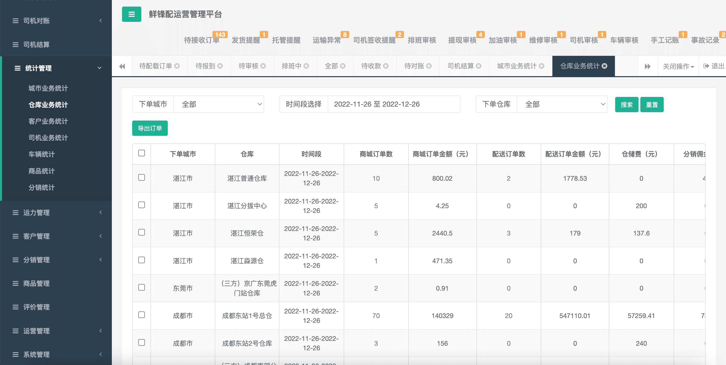Viewport: 726px width, 365px height.
Task: Open 商品统计 in sidebar
Action: (41, 171)
